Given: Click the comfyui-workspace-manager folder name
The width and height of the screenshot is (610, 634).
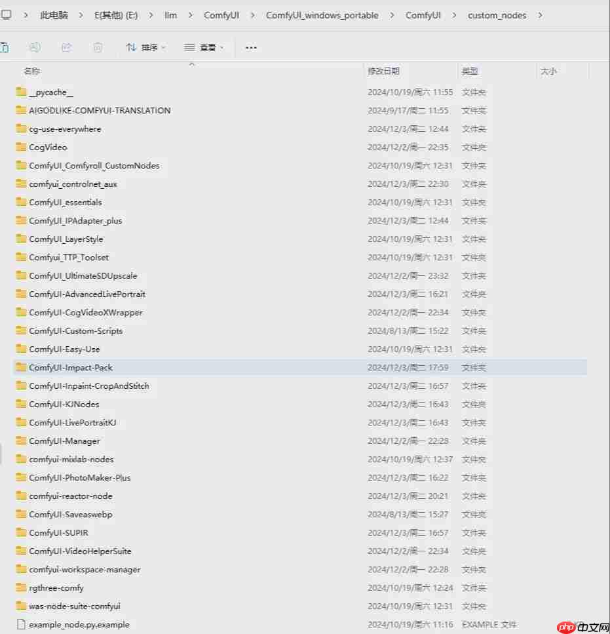Looking at the screenshot, I should [85, 569].
